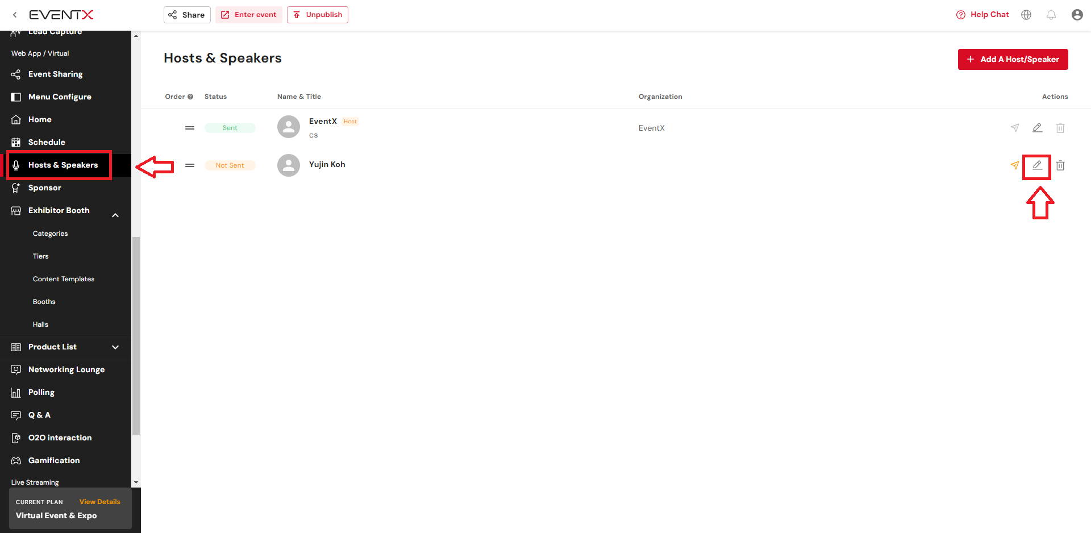Click the Organization column header

tap(660, 97)
